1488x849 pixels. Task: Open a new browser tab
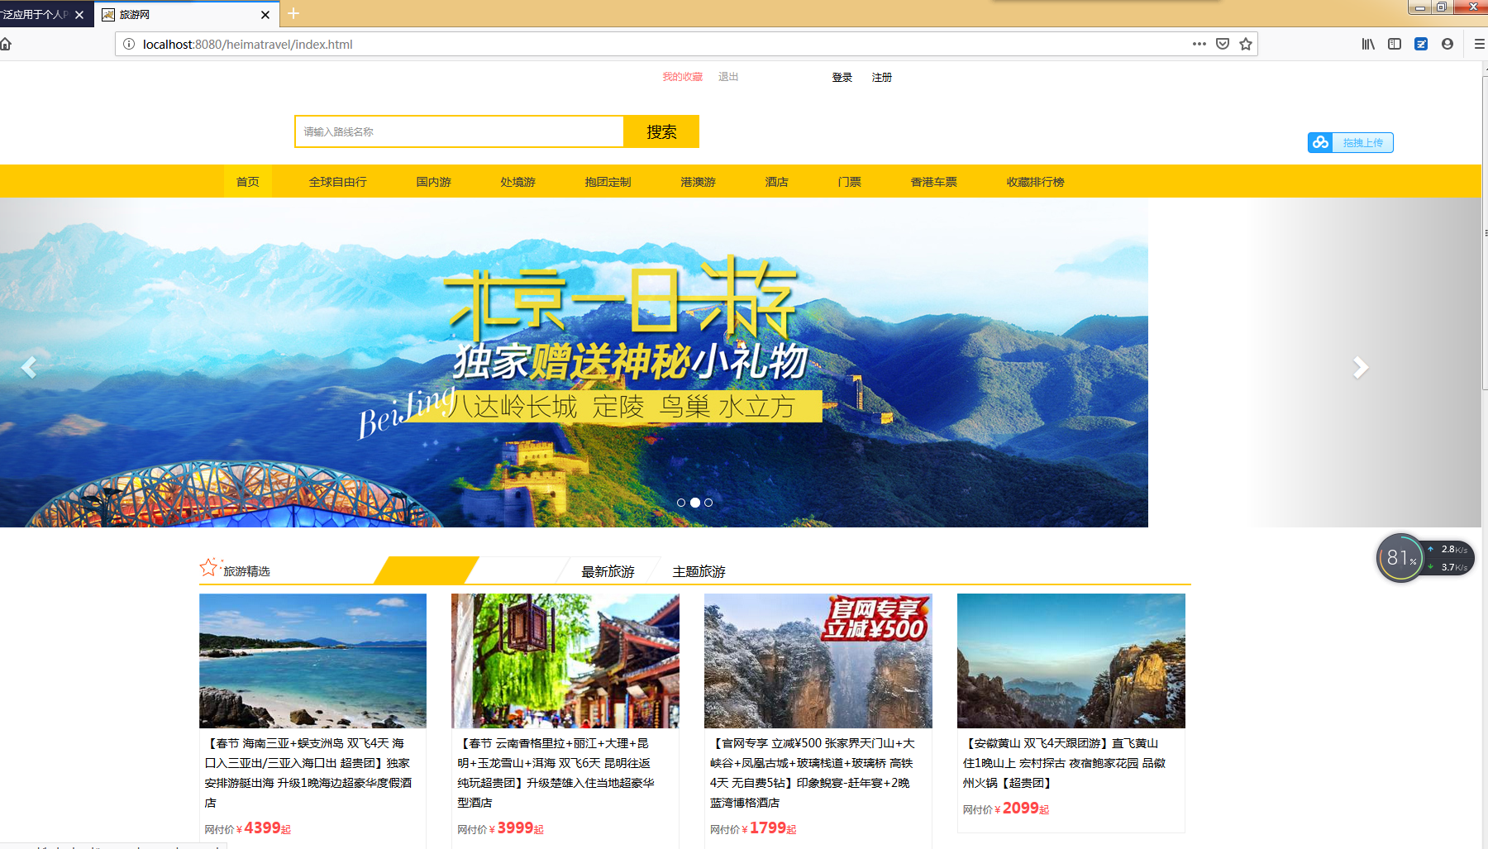(x=293, y=13)
